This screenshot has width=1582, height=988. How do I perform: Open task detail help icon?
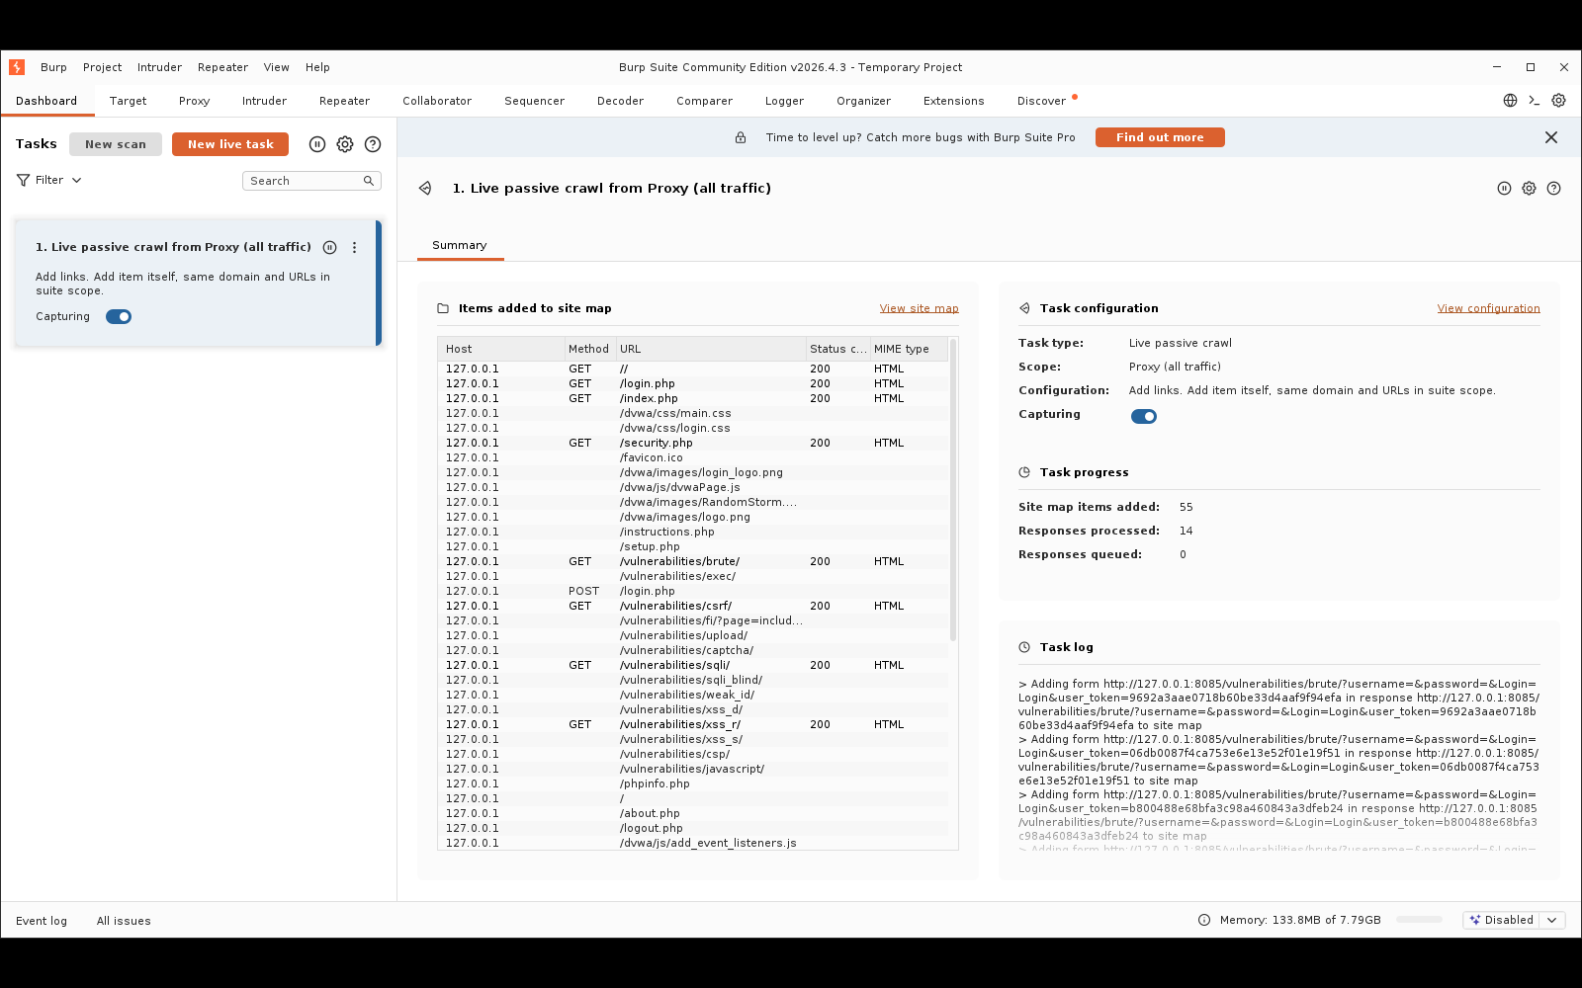pos(1553,188)
